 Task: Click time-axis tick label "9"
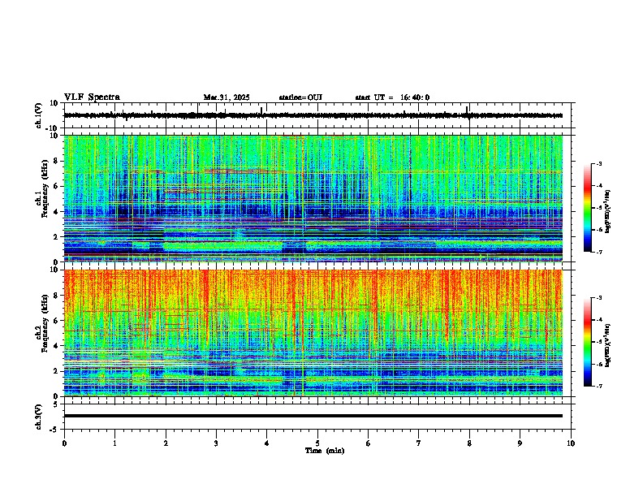[x=520, y=443]
